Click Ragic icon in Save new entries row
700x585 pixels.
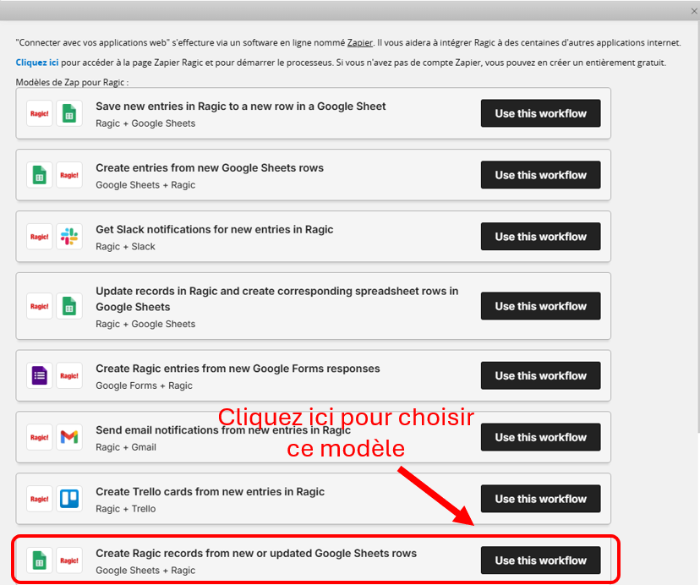point(39,113)
